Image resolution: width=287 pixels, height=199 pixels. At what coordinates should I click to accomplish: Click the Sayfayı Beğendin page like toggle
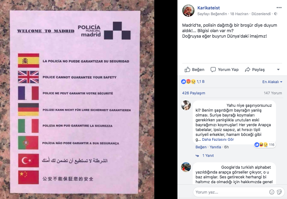[x=212, y=14]
